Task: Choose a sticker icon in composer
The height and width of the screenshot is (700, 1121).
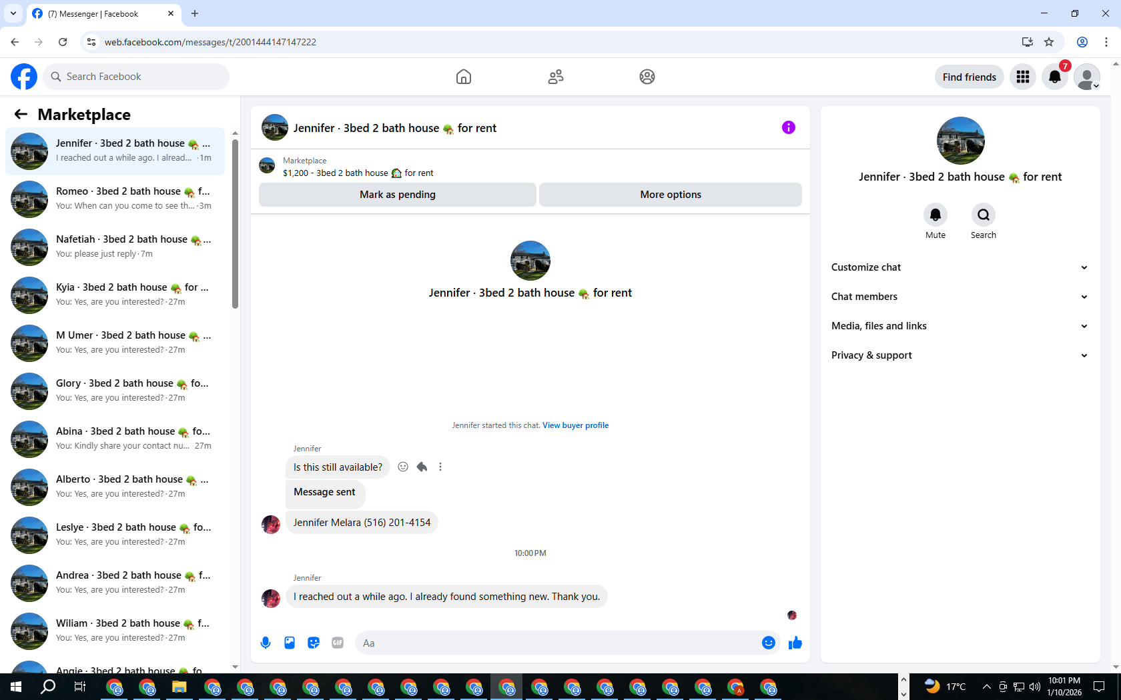Action: [x=314, y=643]
